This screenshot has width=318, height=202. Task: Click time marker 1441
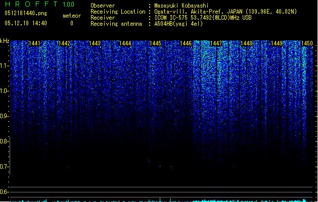point(34,43)
